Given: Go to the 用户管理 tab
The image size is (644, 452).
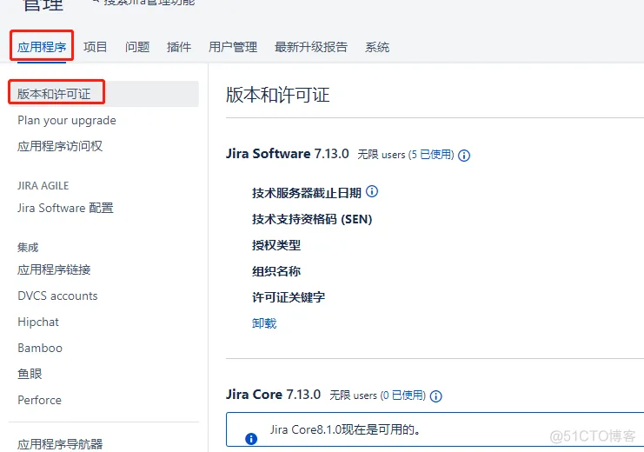Looking at the screenshot, I should 233,47.
